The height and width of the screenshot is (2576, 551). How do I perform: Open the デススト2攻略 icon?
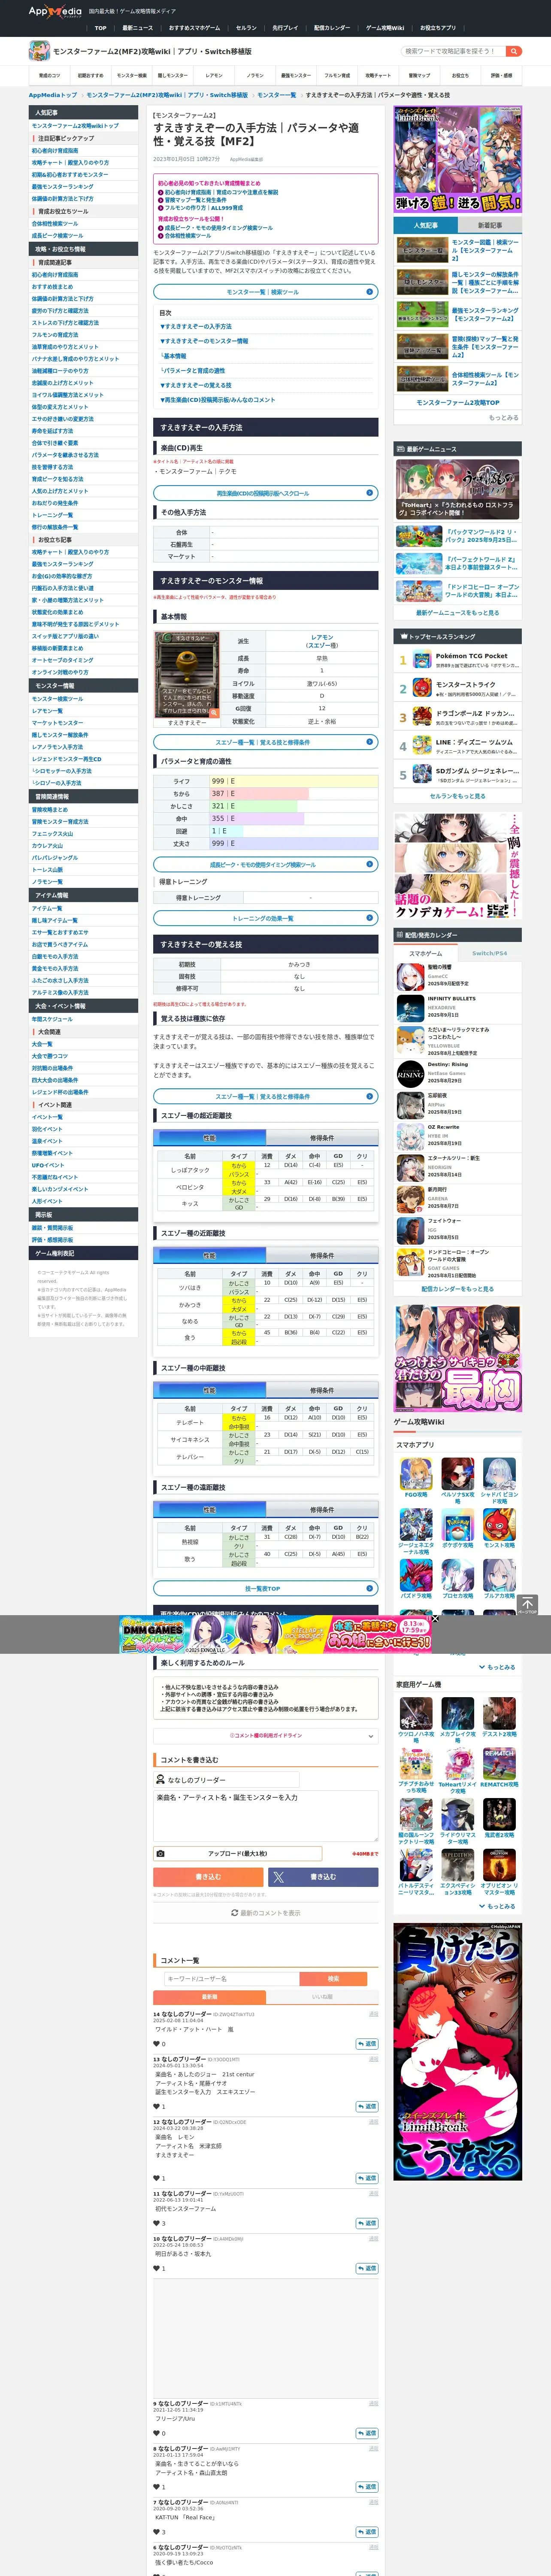pyautogui.click(x=499, y=1714)
